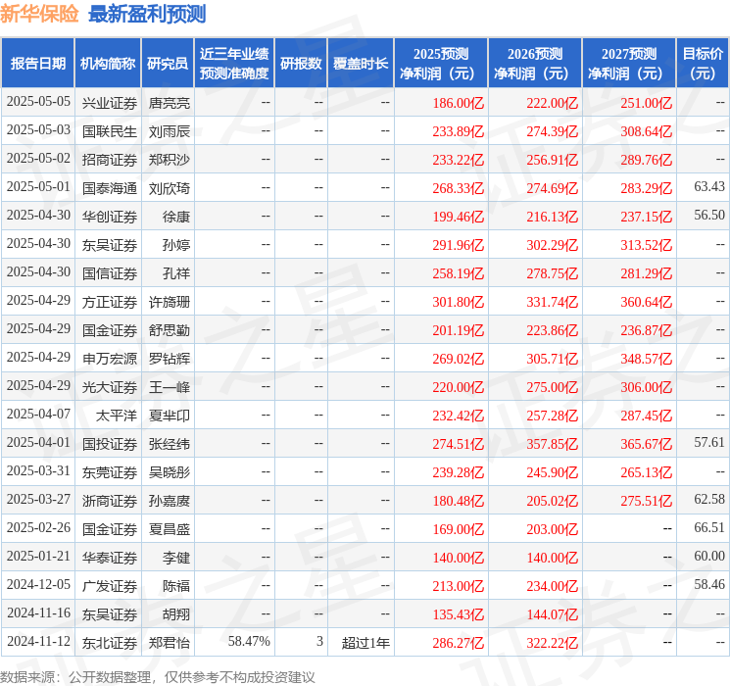Image resolution: width=730 pixels, height=686 pixels.
Task: Click the value 144.07亿
Action: click(553, 614)
